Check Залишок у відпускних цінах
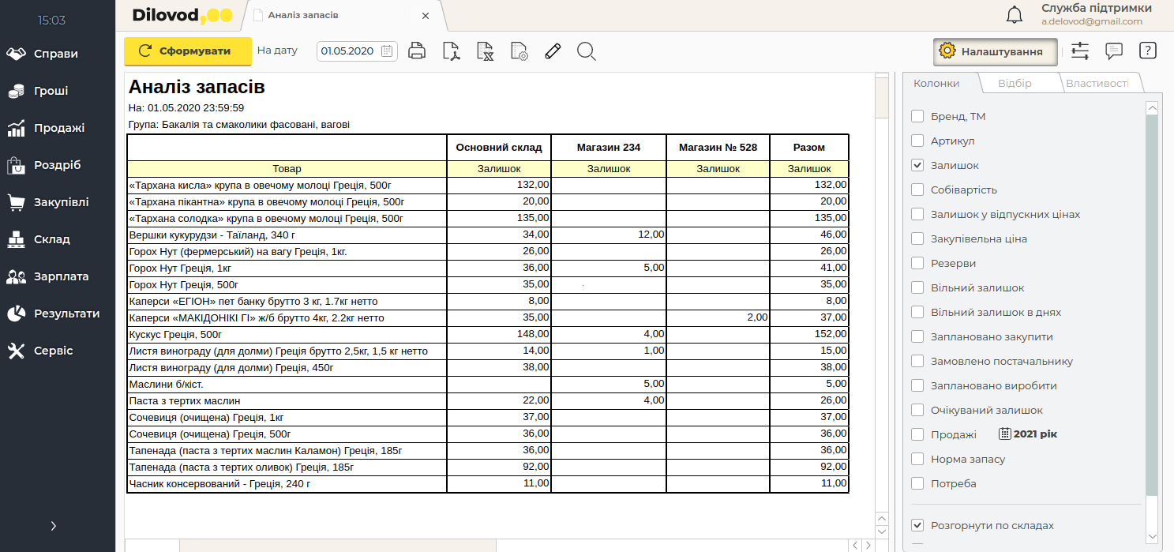The height and width of the screenshot is (552, 1174). (917, 214)
